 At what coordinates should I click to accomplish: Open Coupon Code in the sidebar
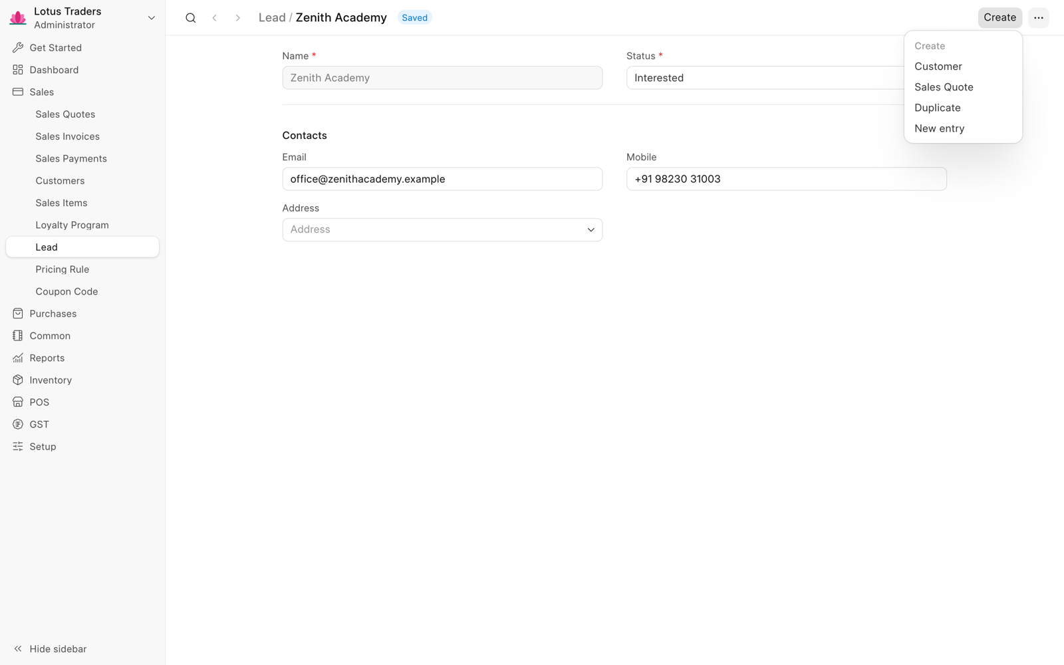(82, 291)
